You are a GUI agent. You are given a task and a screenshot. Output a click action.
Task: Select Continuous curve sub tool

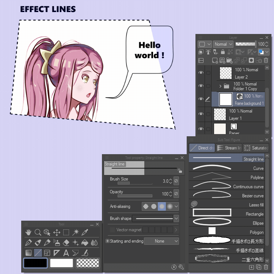[x=227, y=186]
